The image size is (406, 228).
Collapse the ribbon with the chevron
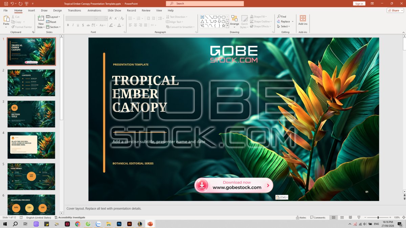(403, 32)
